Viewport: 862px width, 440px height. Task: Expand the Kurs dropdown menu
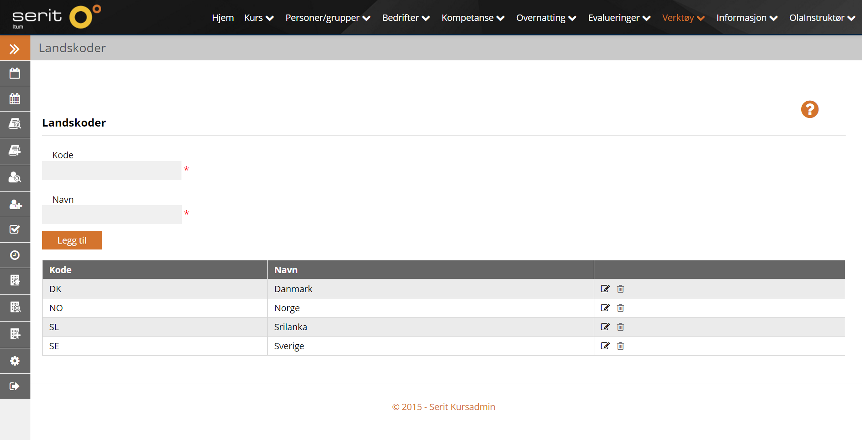[x=259, y=18]
